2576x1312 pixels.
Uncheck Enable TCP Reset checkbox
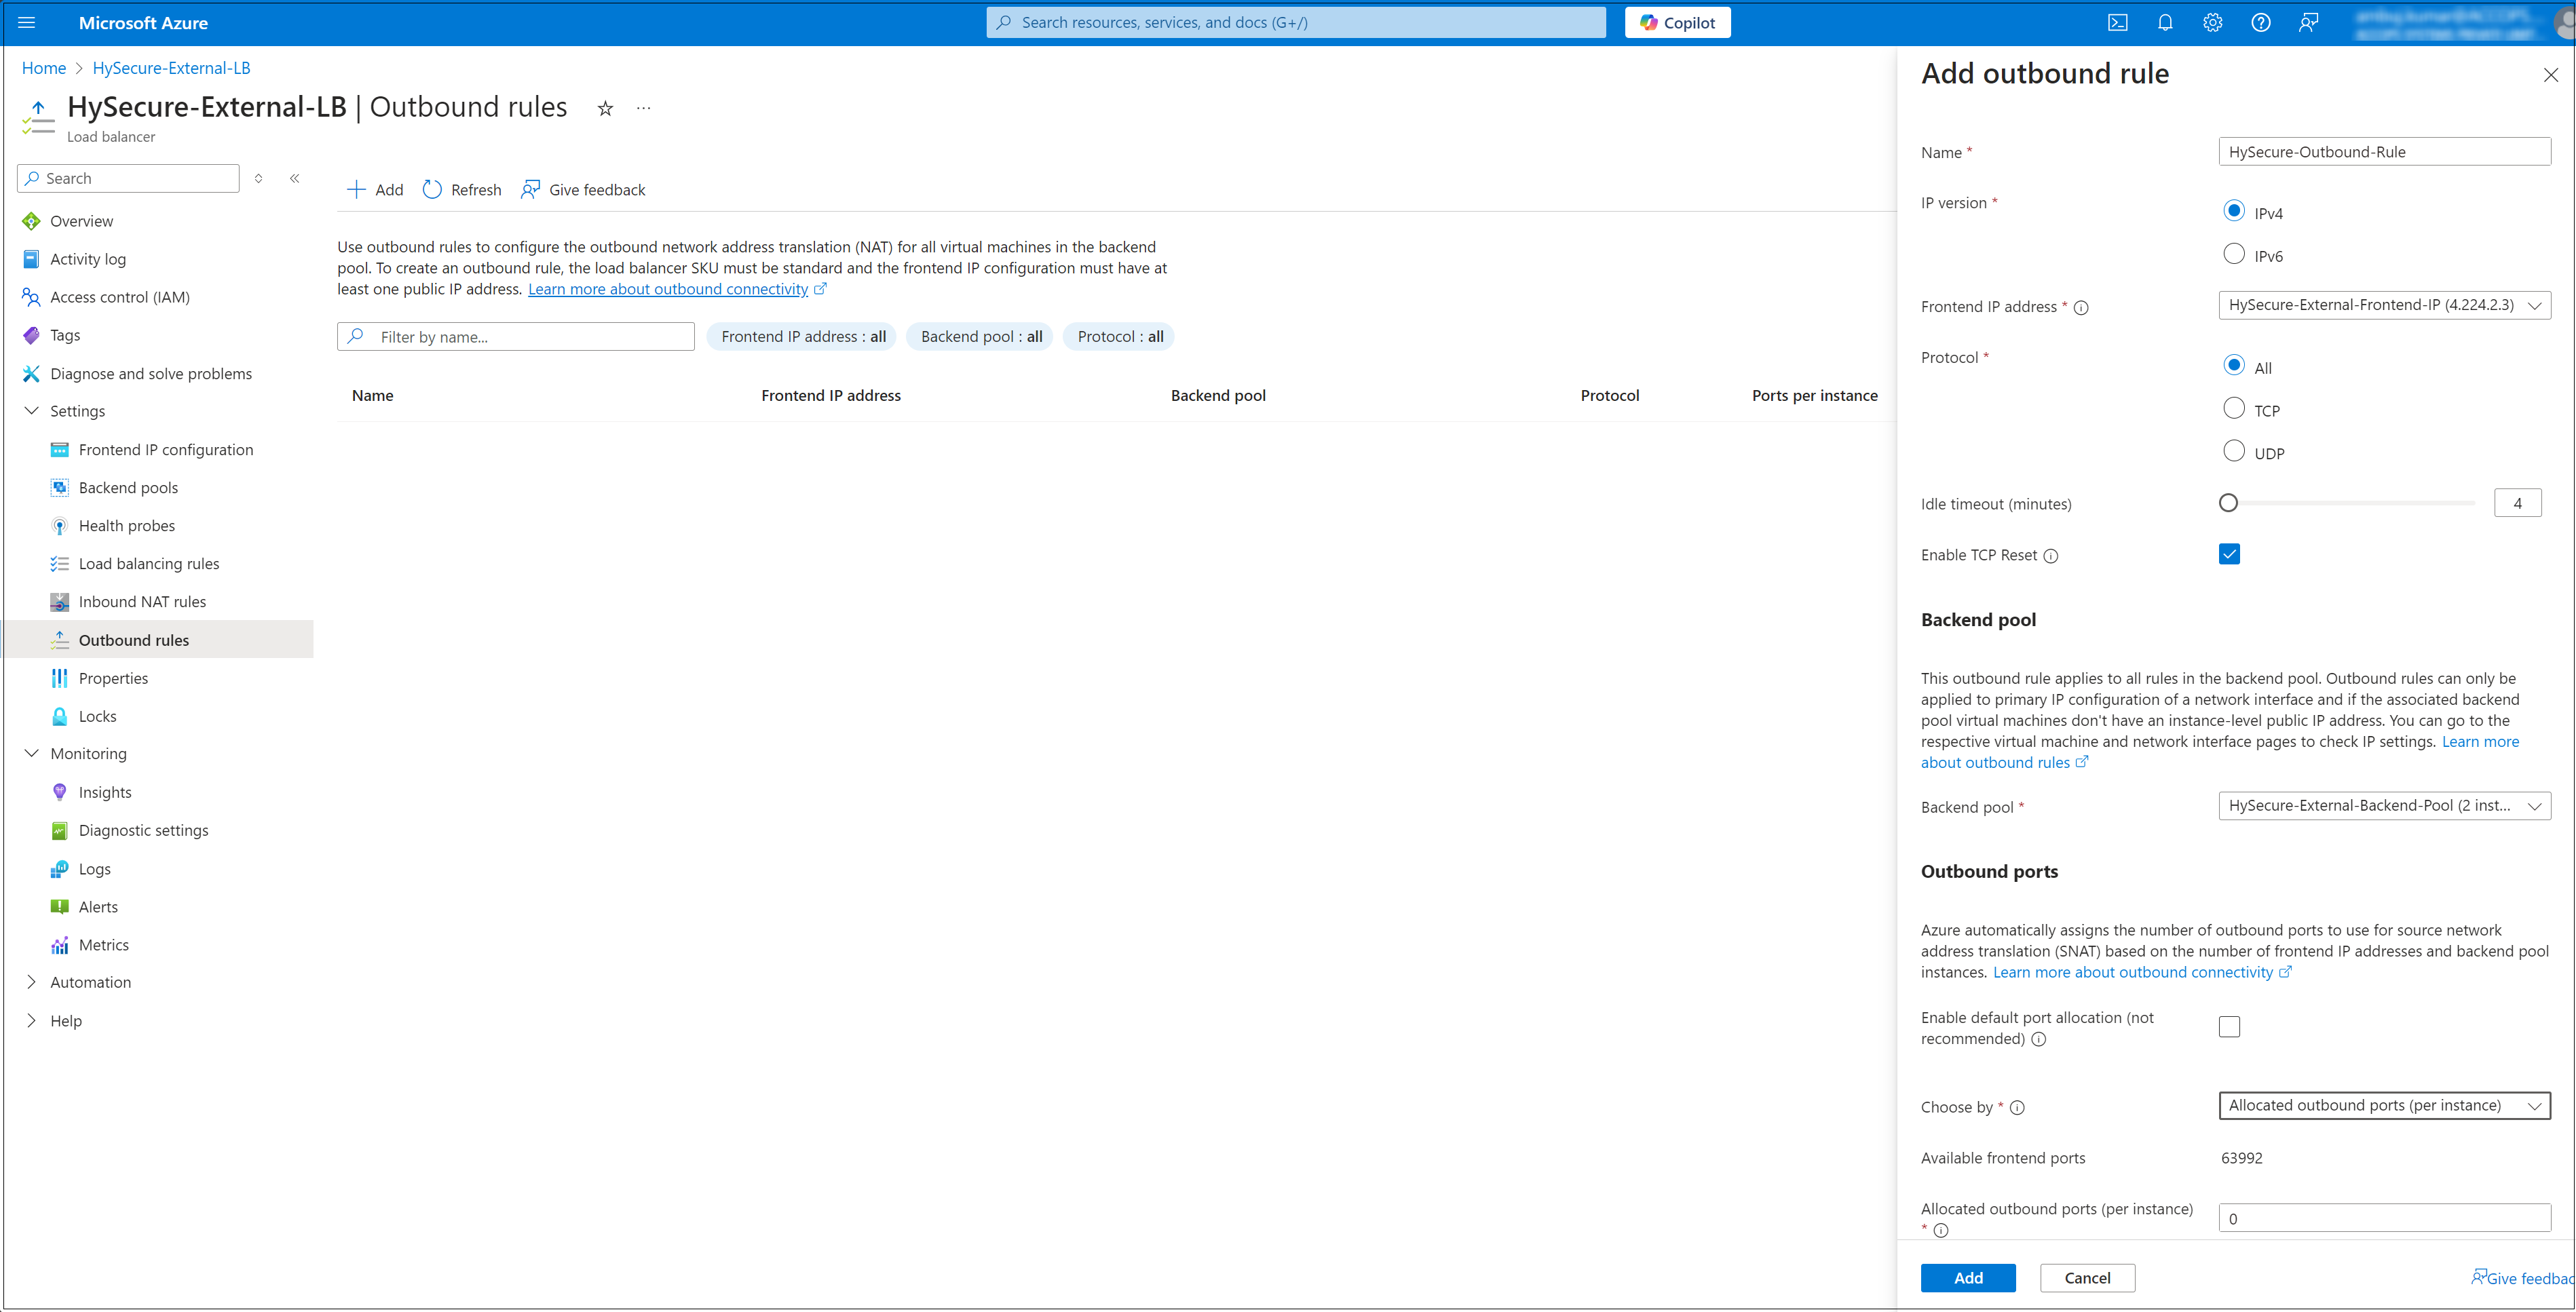(x=2229, y=554)
